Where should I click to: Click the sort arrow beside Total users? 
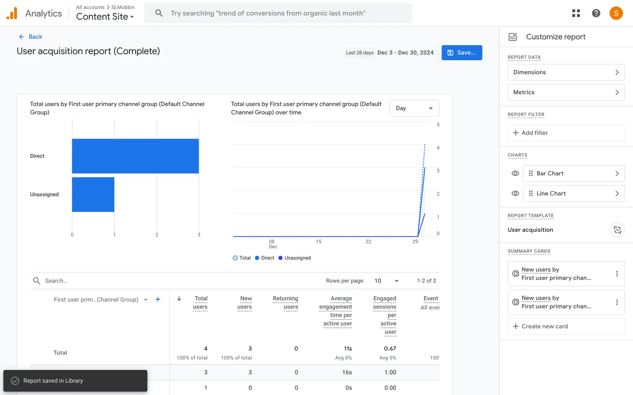(179, 299)
